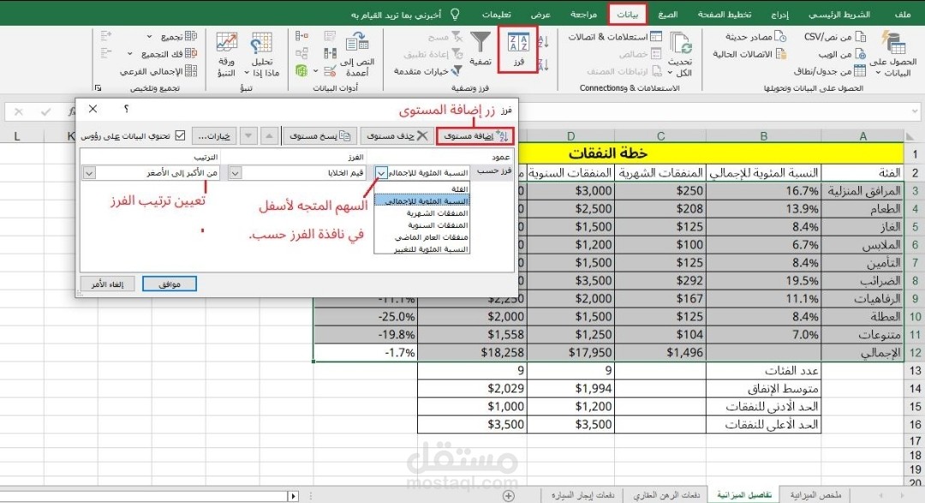Click Reapply filter (إعادة تطبيق)

point(433,54)
